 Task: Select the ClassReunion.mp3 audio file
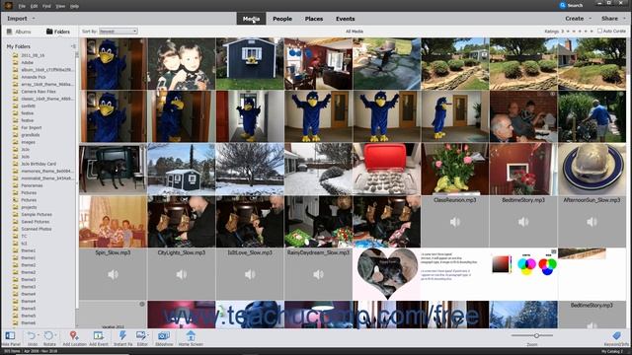tap(455, 222)
